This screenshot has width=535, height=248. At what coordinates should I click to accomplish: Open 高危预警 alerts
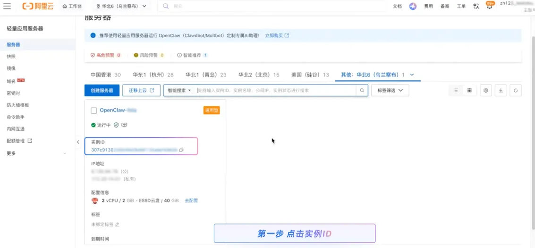[105, 55]
